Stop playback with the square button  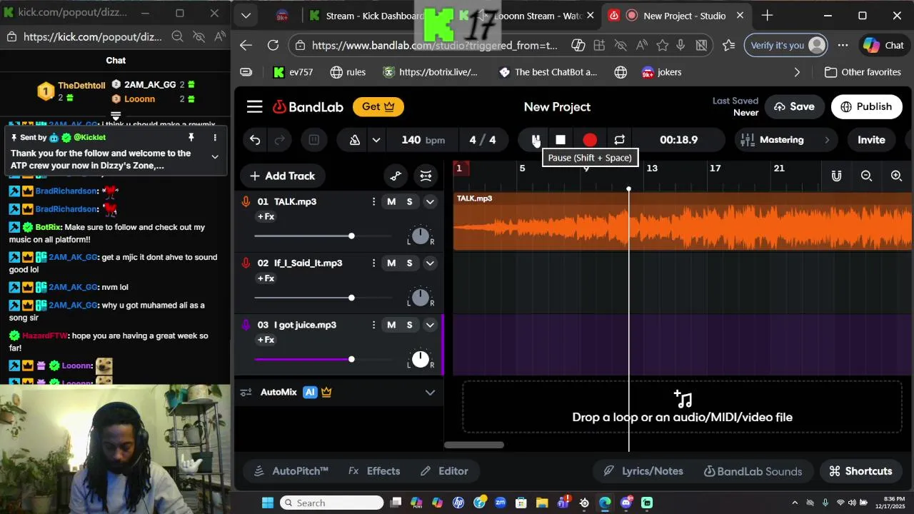pos(561,140)
